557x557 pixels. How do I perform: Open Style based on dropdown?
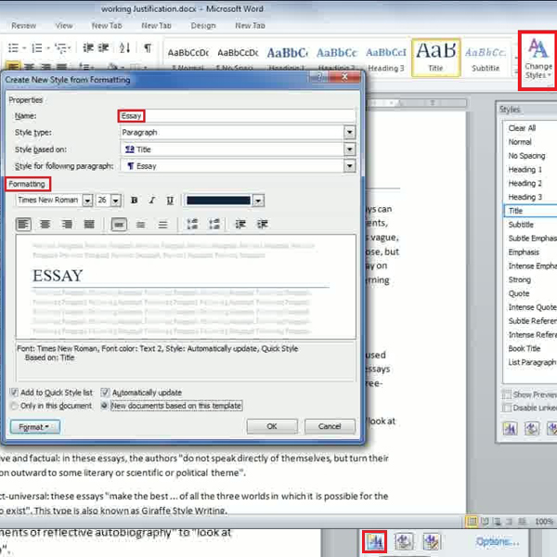pyautogui.click(x=350, y=149)
